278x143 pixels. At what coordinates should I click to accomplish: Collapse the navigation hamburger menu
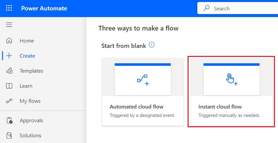pyautogui.click(x=9, y=25)
